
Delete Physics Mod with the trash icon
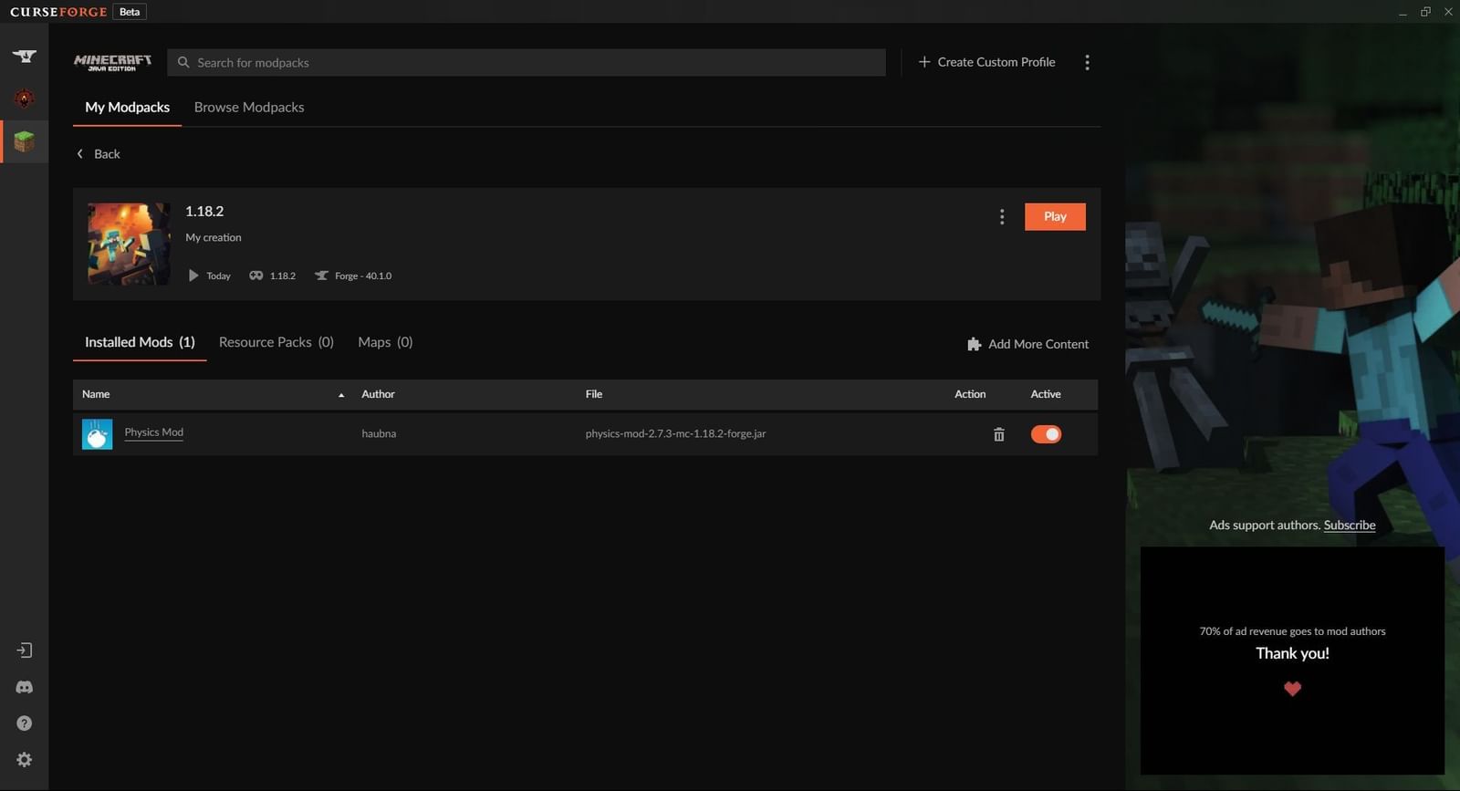(998, 434)
